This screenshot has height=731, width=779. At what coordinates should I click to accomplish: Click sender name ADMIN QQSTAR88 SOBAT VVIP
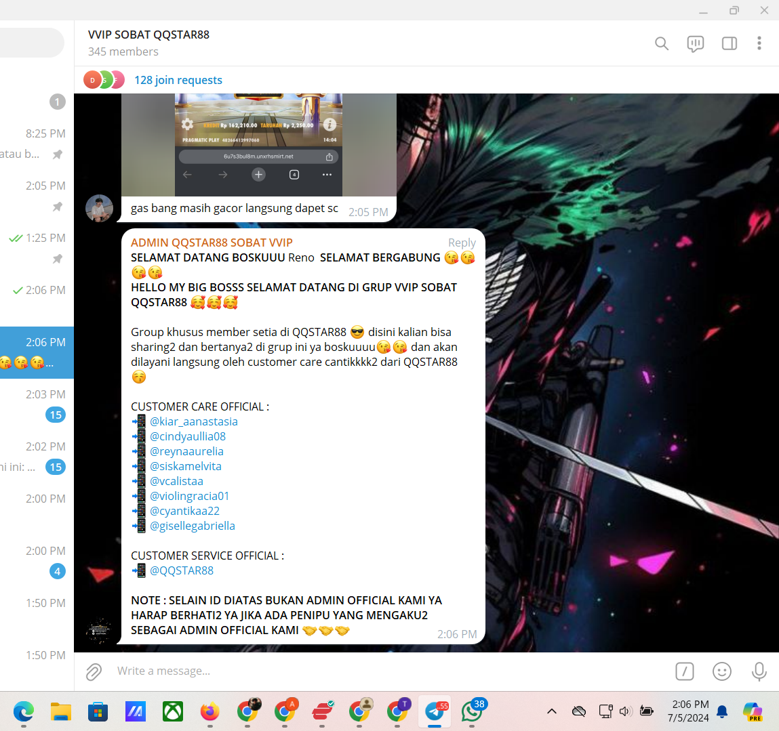coord(212,243)
